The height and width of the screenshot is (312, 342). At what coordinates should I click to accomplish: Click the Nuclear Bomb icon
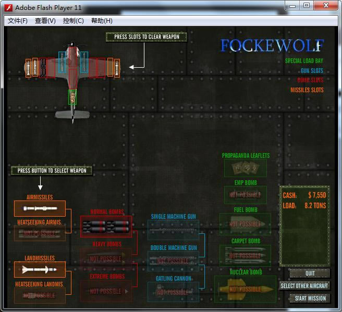point(245,289)
